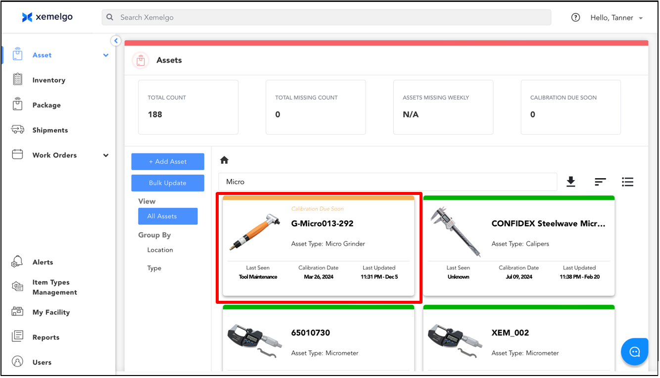Open Item Types Management
Image resolution: width=660 pixels, height=378 pixels.
click(55, 287)
